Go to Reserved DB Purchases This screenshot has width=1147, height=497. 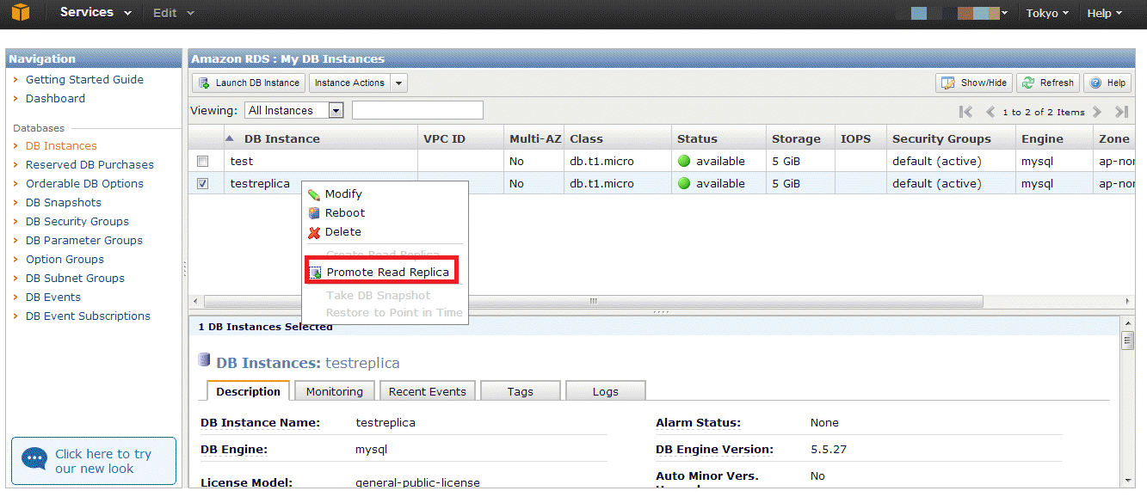click(89, 164)
